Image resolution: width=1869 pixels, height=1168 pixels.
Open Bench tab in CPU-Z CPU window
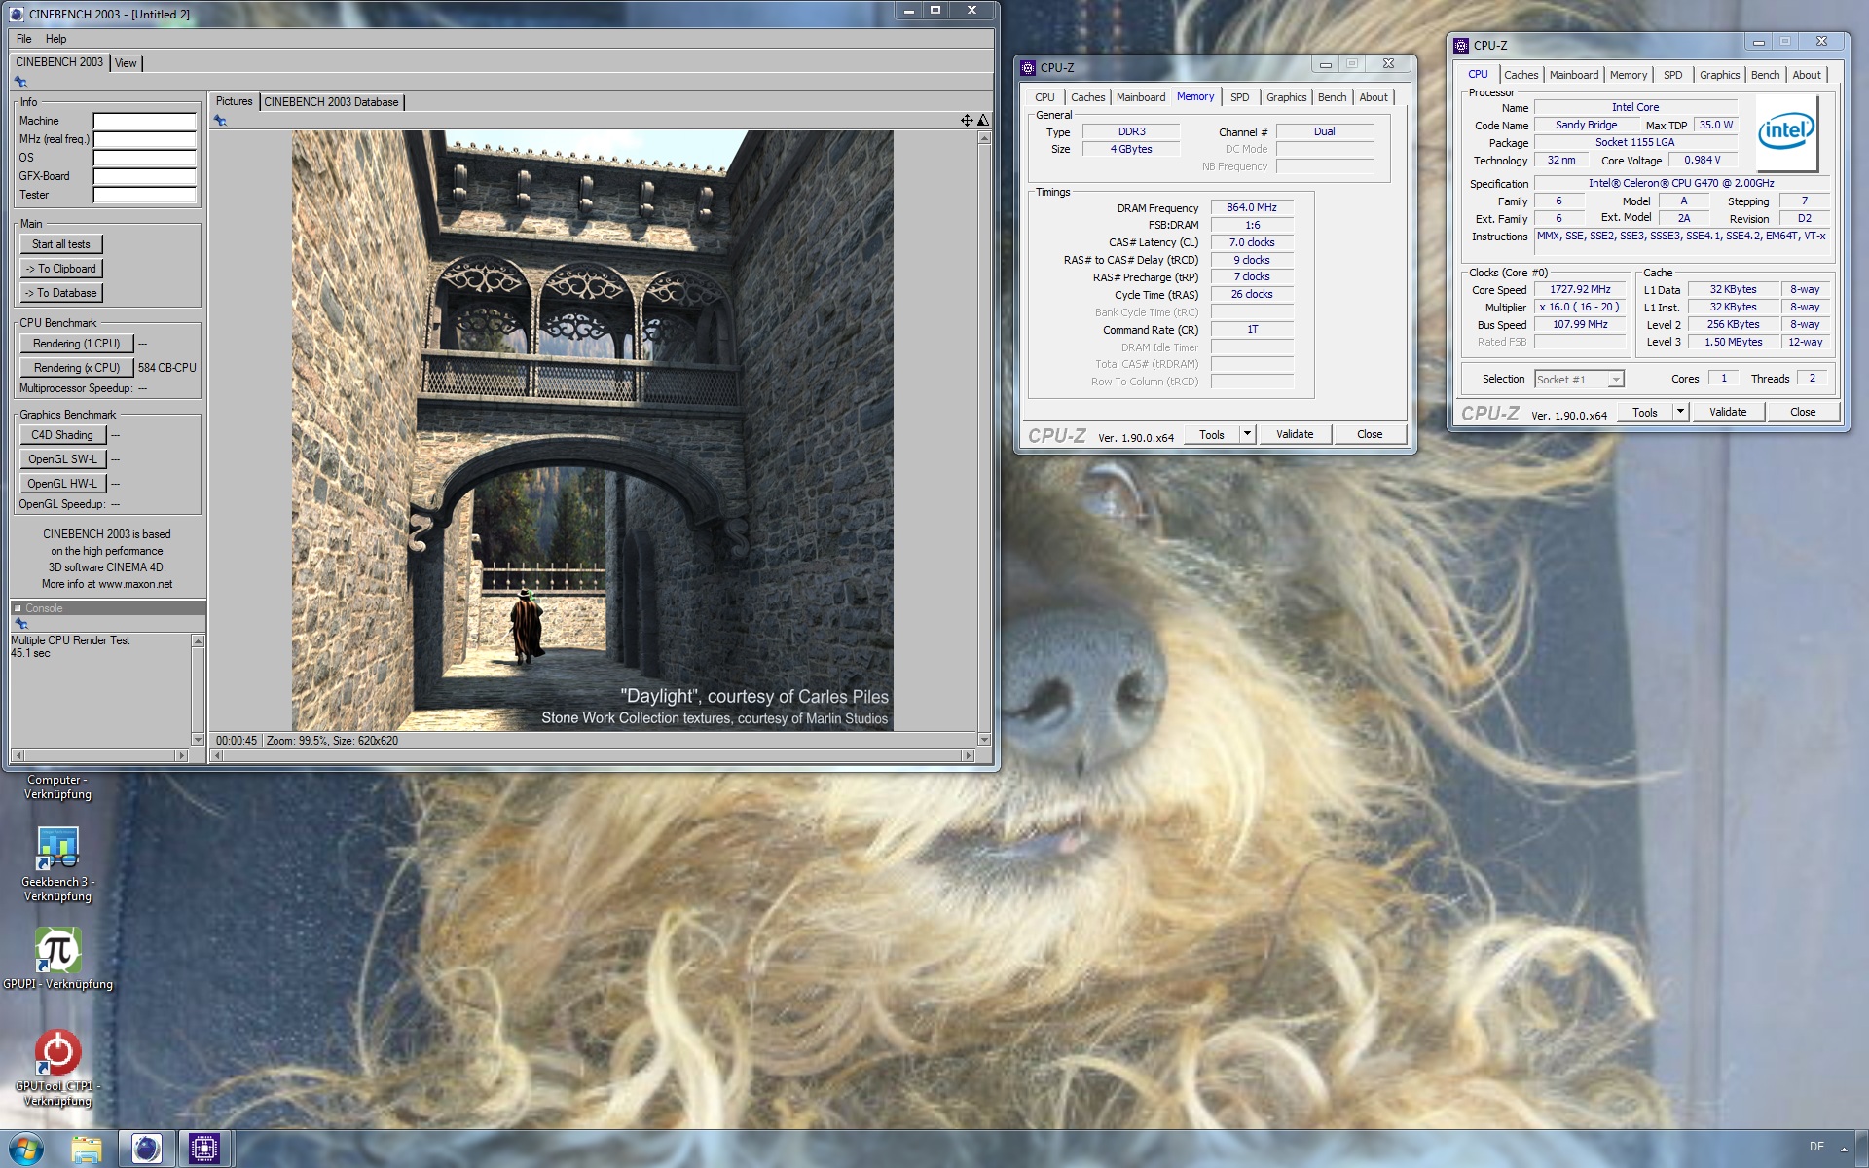click(1765, 75)
